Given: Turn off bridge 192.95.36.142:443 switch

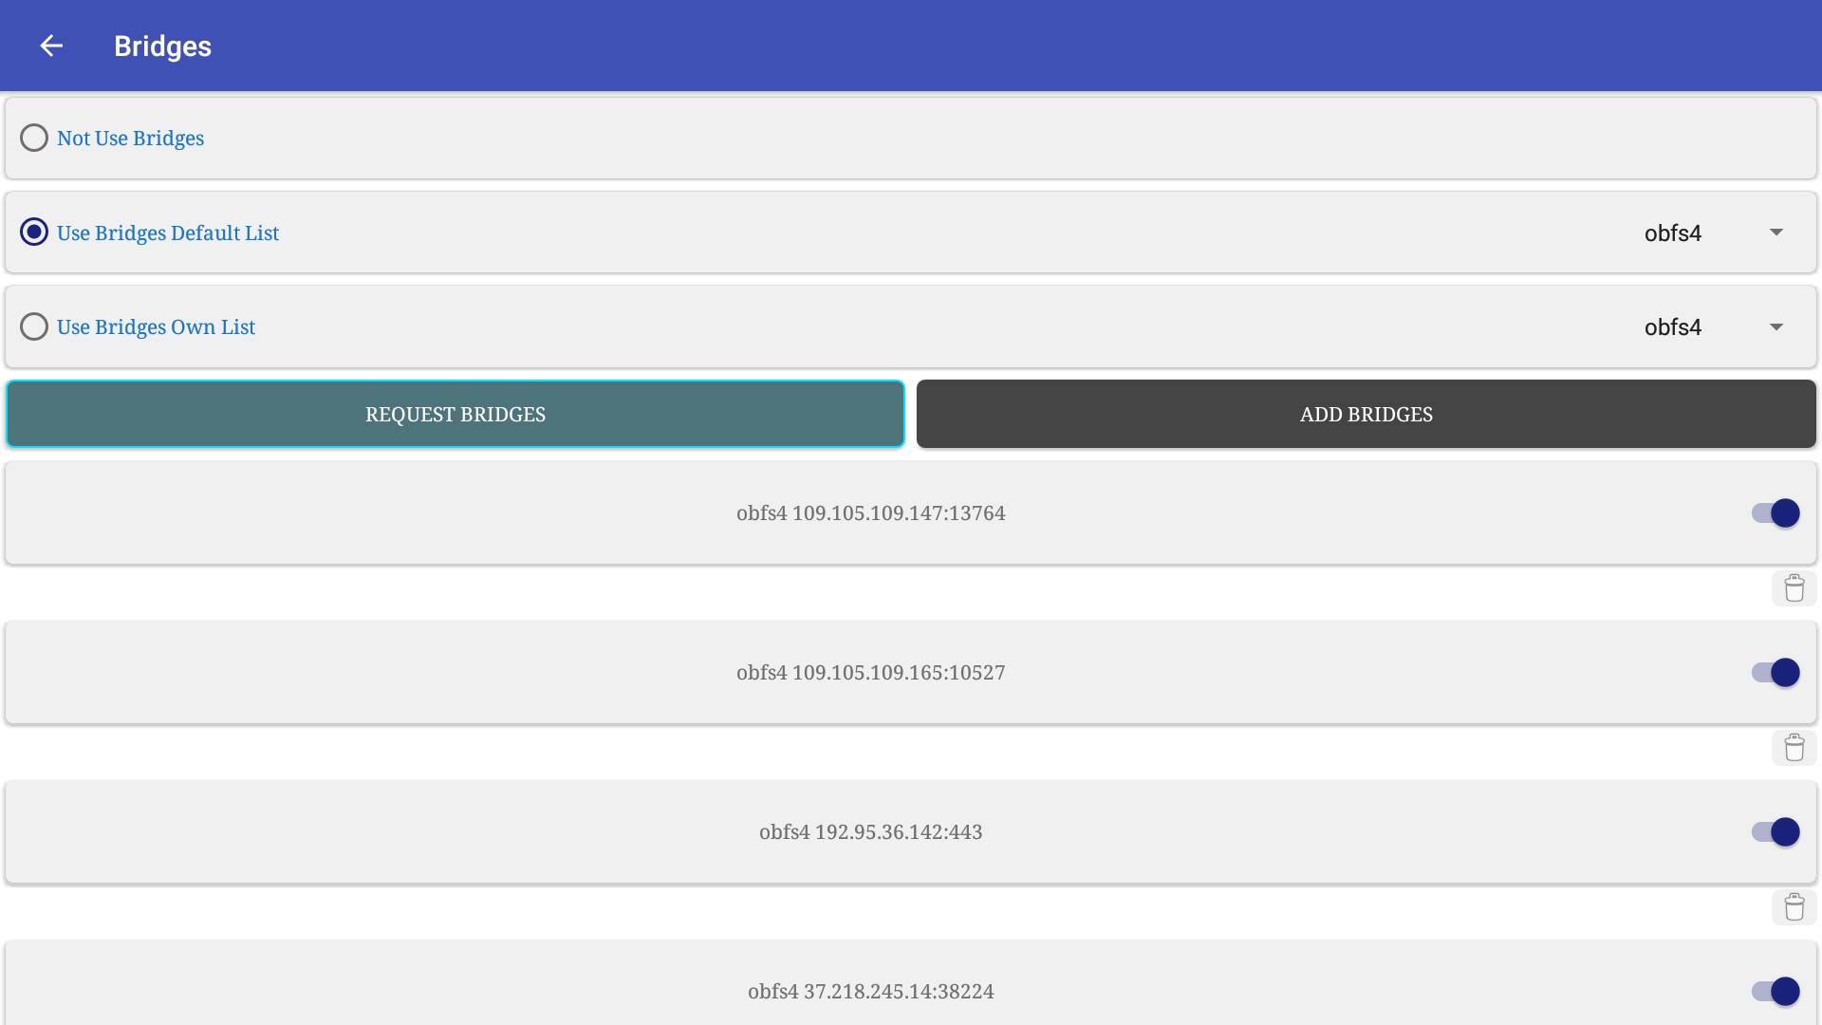Looking at the screenshot, I should (x=1776, y=832).
